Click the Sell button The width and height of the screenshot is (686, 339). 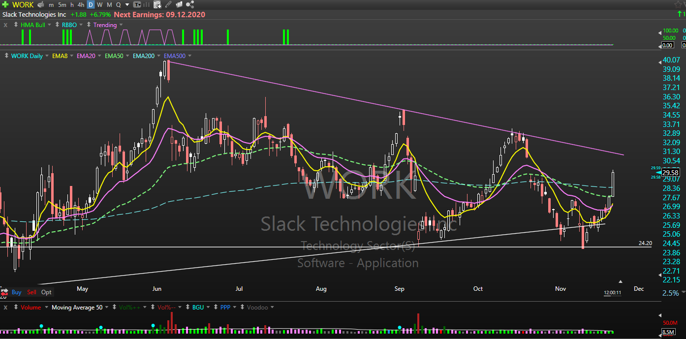(31, 292)
